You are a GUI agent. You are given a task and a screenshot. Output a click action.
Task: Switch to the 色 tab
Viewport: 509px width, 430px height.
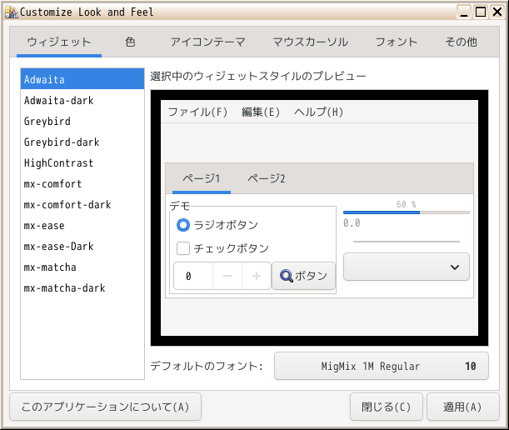pyautogui.click(x=130, y=42)
